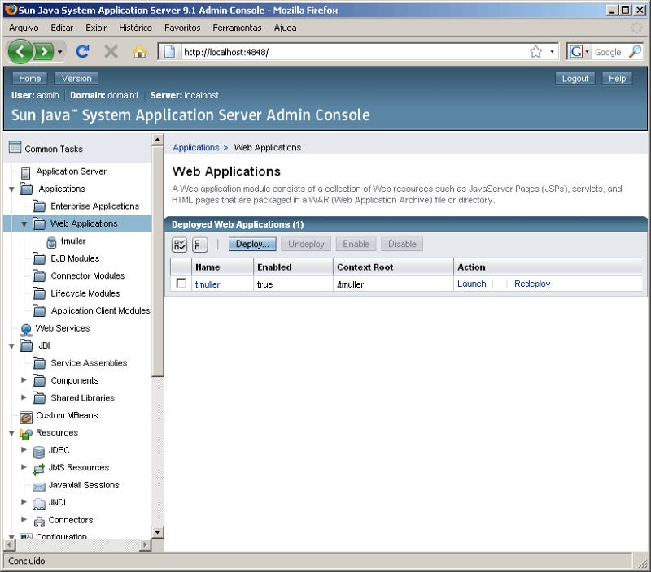Click the JMS Resources arrows icon
Image resolution: width=651 pixels, height=572 pixels.
pyautogui.click(x=39, y=469)
